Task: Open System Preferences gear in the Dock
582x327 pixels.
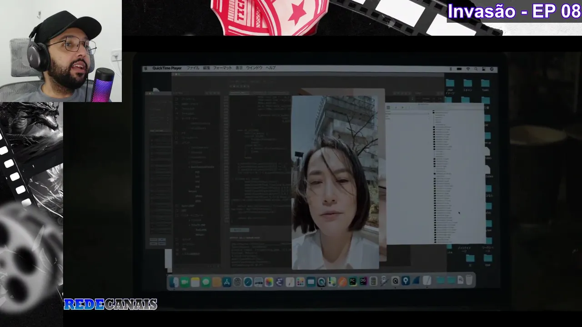Action: tap(237, 282)
